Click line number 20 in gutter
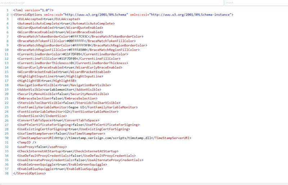The width and height of the screenshot is (288, 185). coord(6,94)
